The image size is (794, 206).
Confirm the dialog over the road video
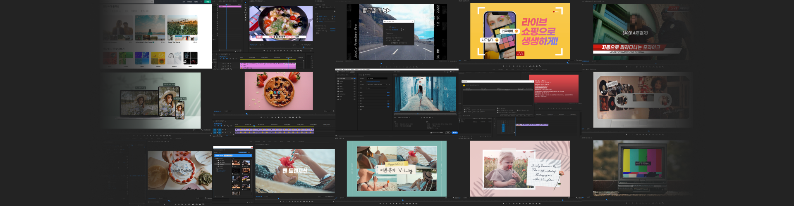tap(395, 43)
